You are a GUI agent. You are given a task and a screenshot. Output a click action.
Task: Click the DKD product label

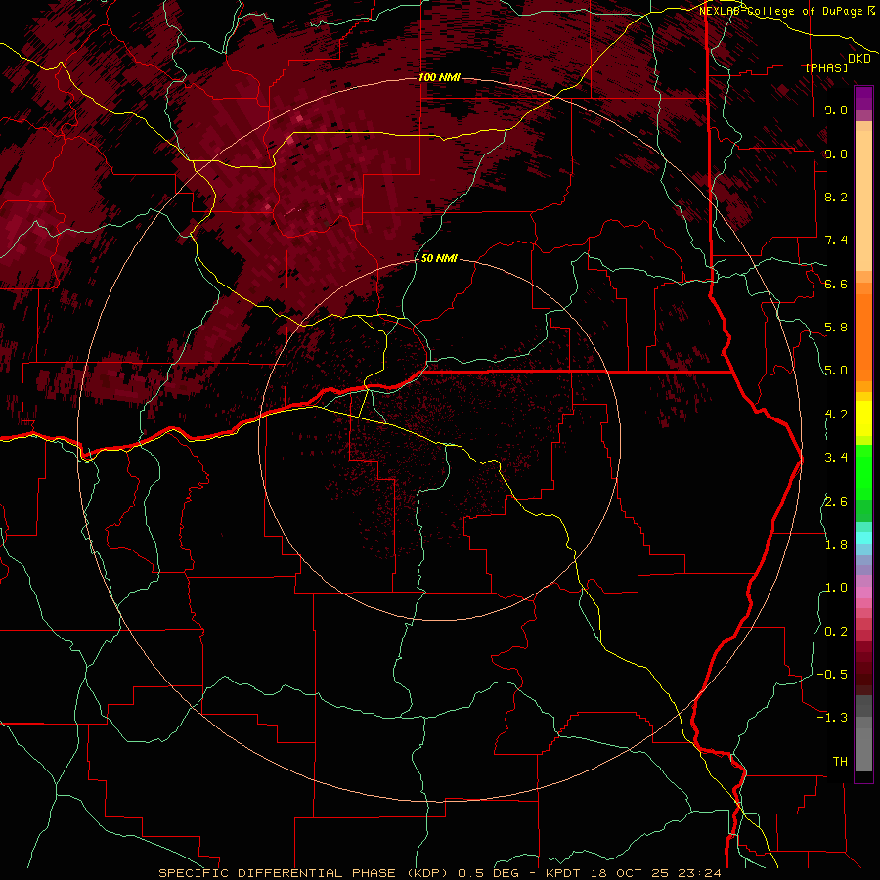(859, 59)
